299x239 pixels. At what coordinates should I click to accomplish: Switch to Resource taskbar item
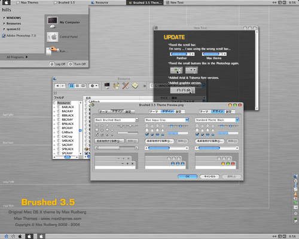coord(100,2)
